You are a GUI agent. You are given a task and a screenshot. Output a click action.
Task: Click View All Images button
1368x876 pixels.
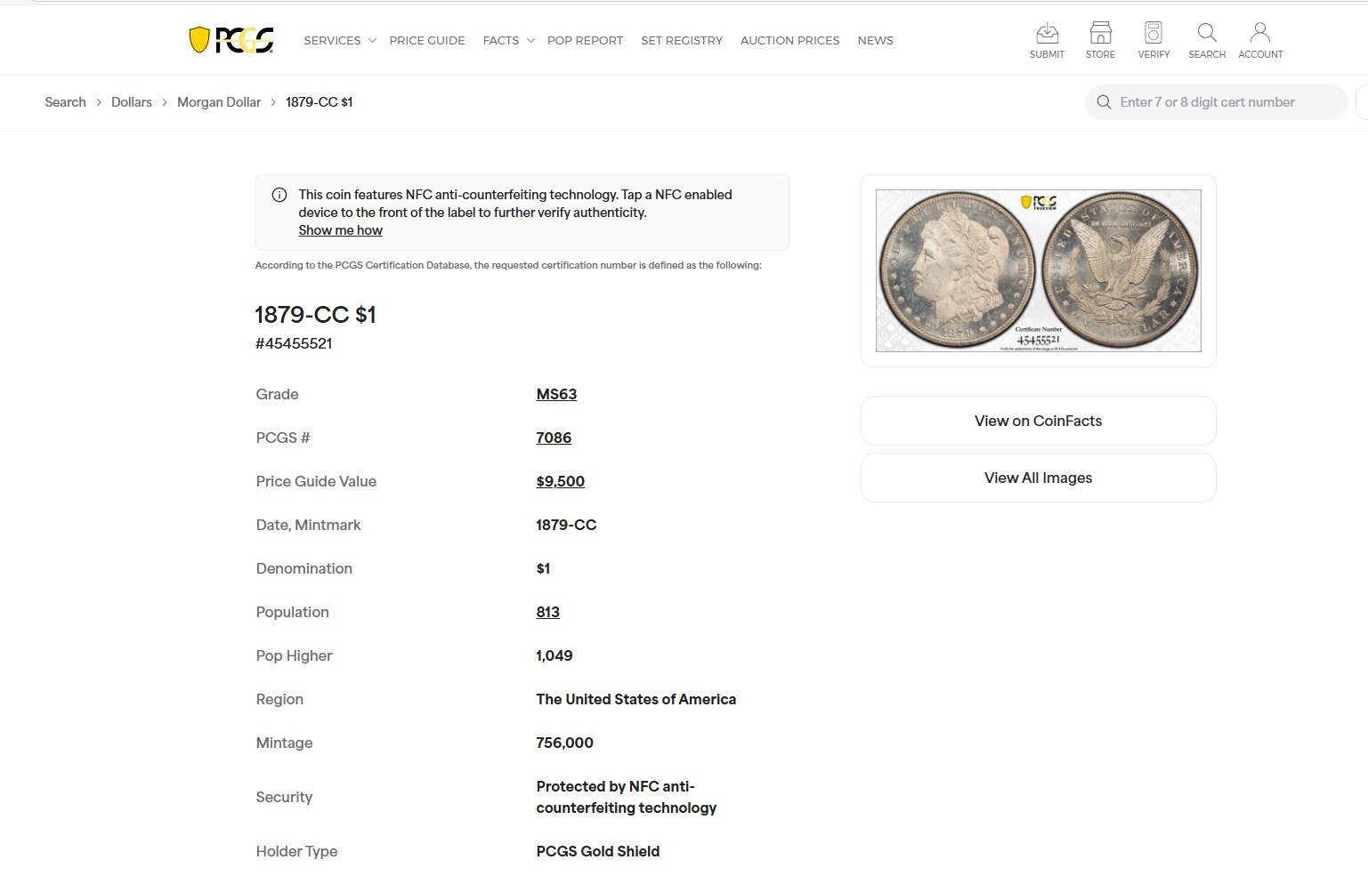[x=1038, y=478]
